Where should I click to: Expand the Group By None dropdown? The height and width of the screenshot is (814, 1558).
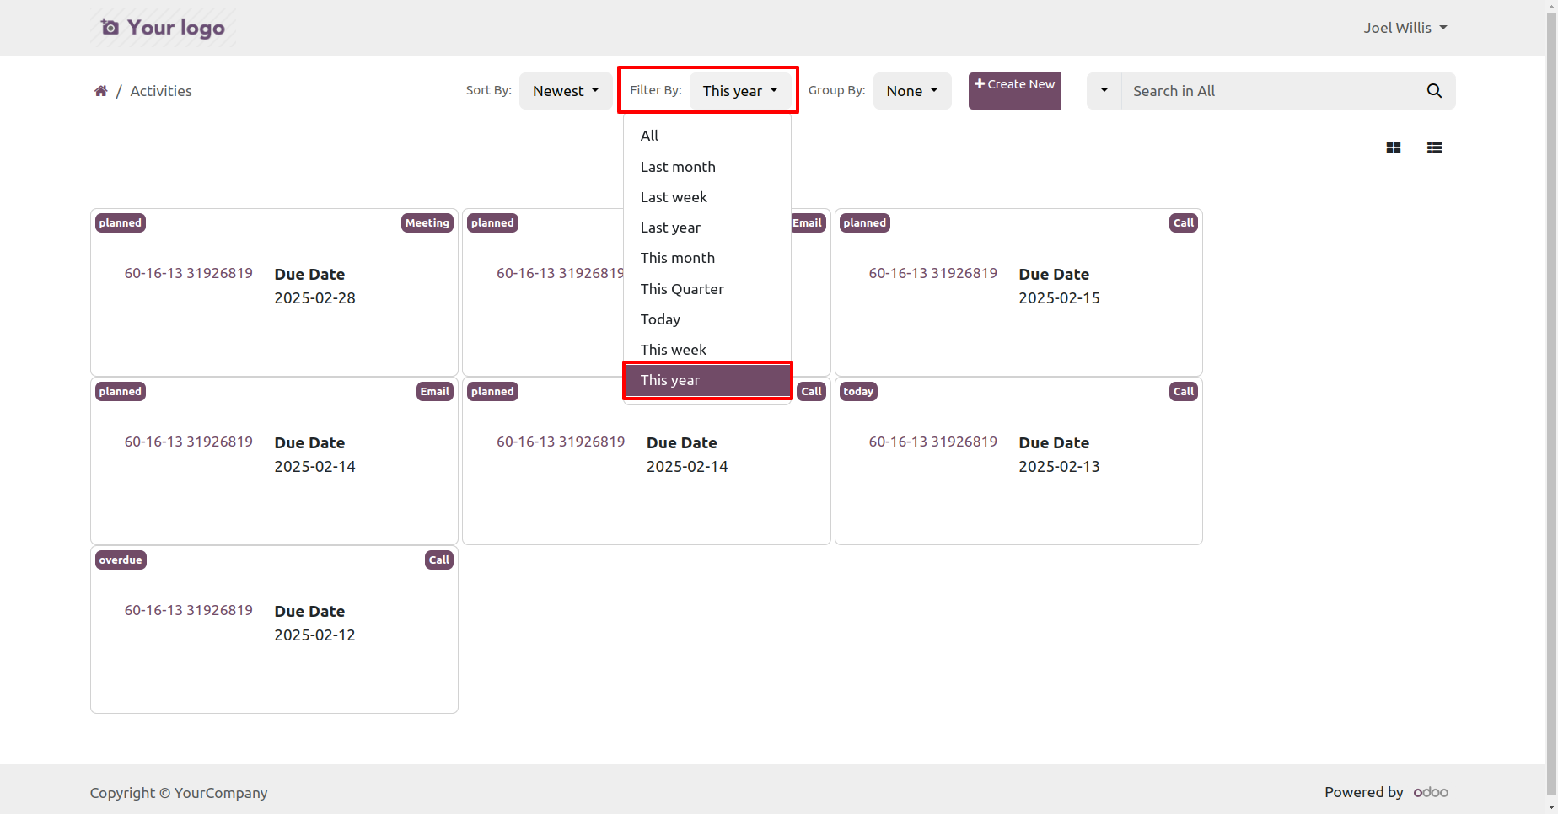click(x=912, y=91)
